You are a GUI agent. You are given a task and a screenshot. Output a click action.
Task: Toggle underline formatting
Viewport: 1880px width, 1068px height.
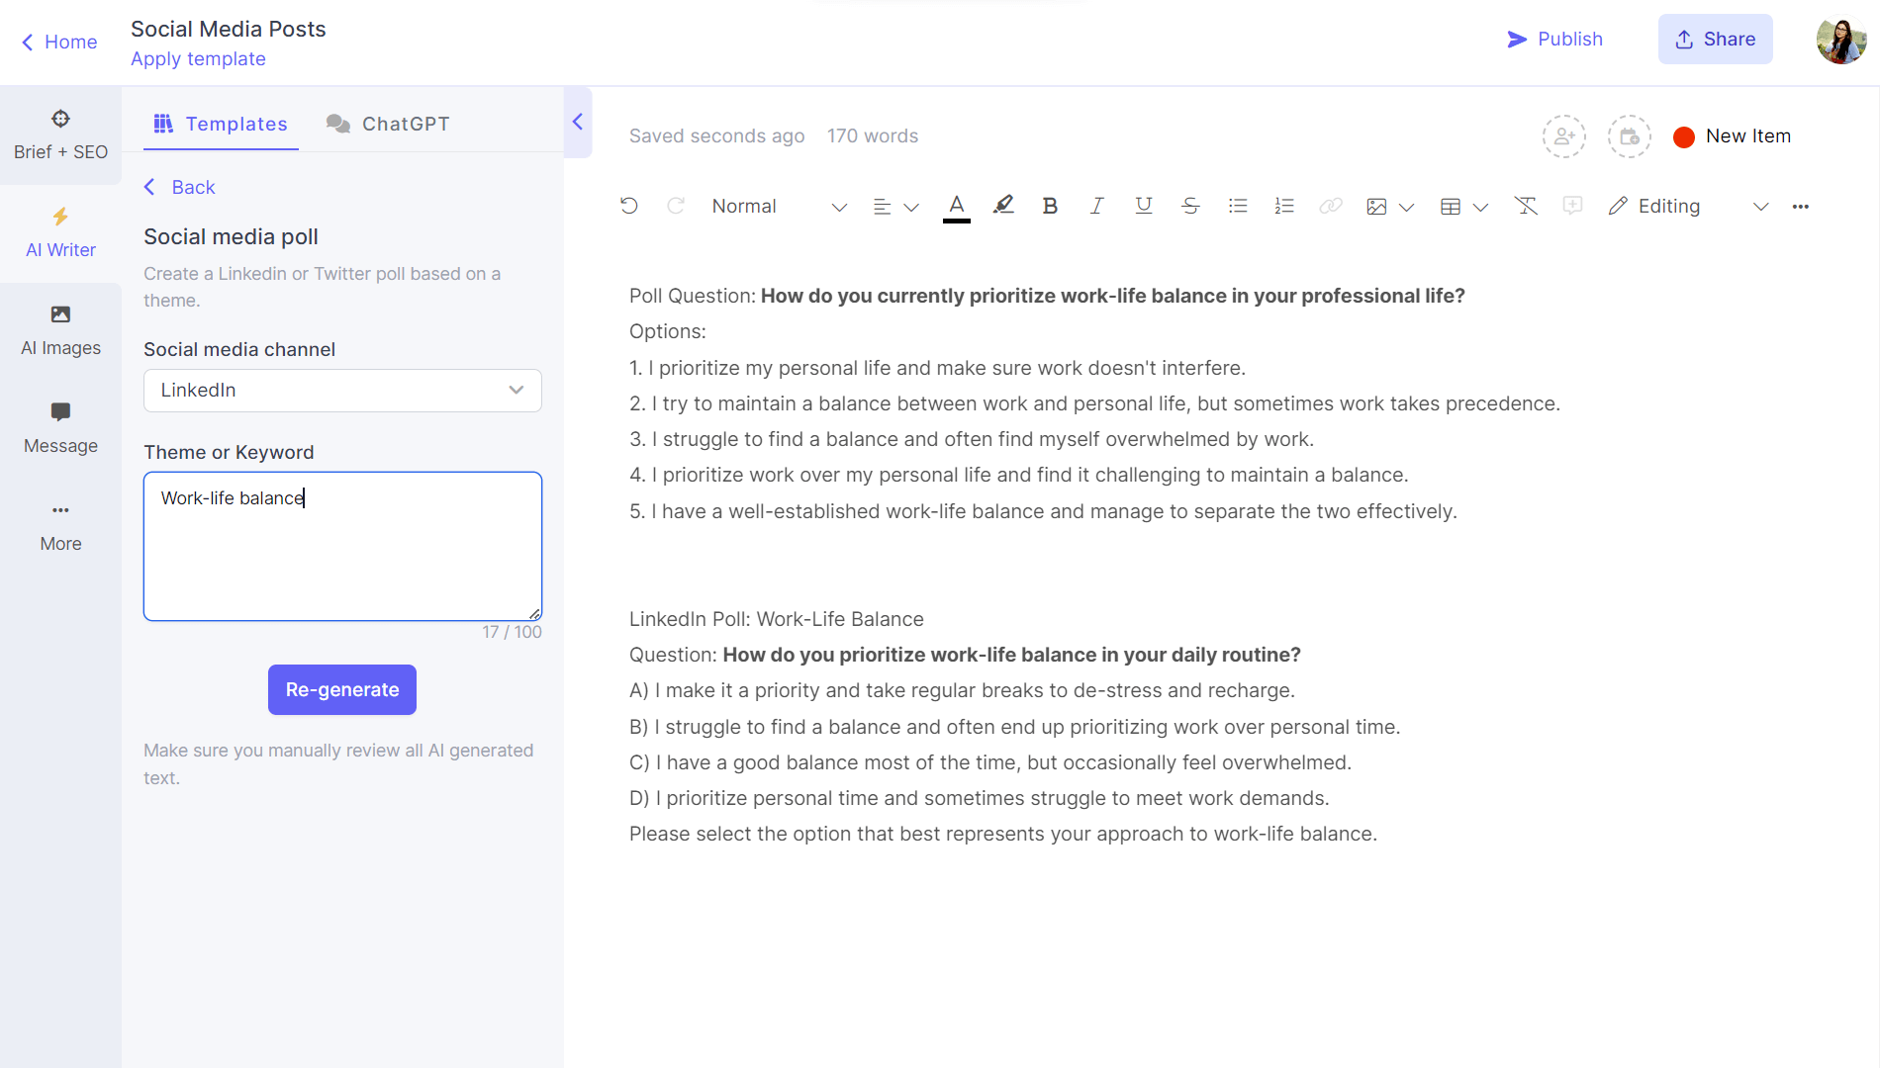1144,206
